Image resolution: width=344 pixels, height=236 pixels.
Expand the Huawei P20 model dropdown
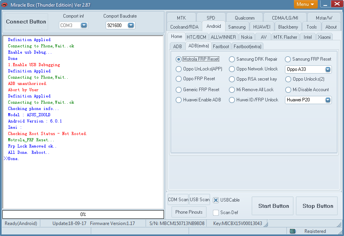328,100
